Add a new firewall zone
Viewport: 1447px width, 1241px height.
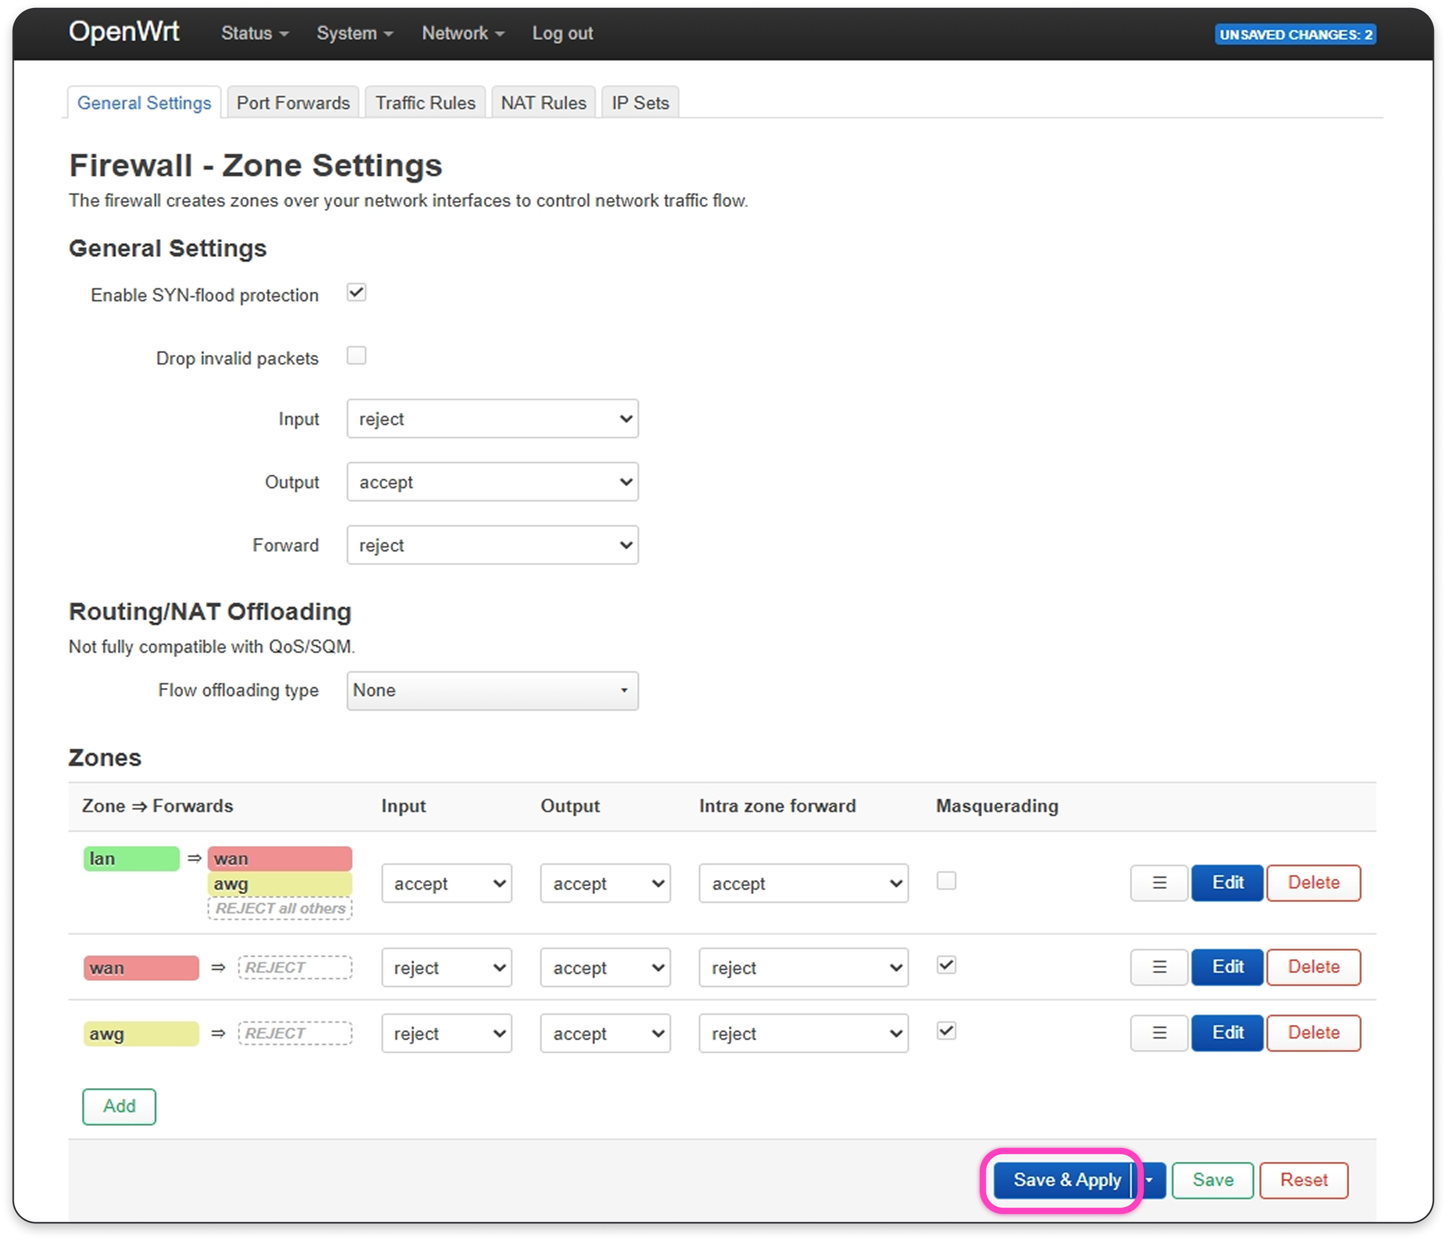coord(119,1106)
